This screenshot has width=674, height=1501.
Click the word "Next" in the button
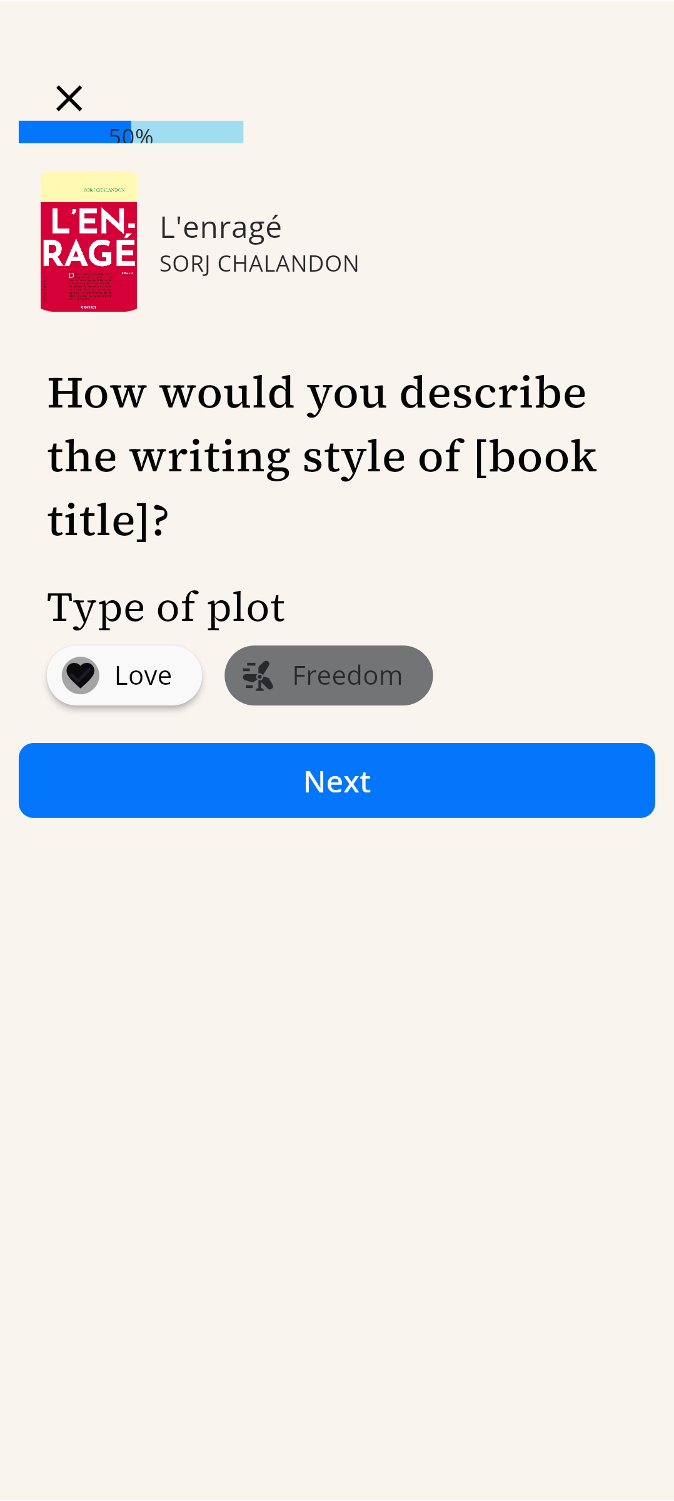[x=337, y=781]
